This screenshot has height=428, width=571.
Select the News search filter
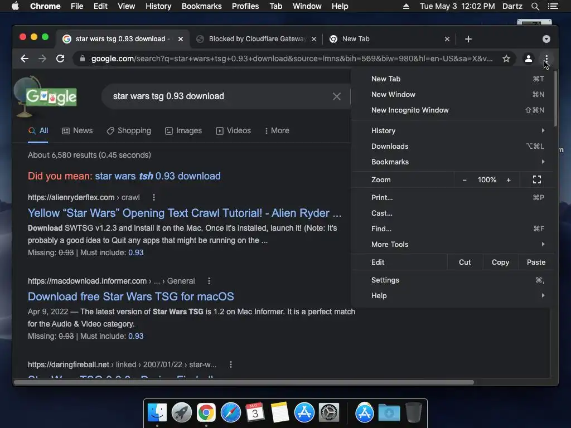coord(77,130)
